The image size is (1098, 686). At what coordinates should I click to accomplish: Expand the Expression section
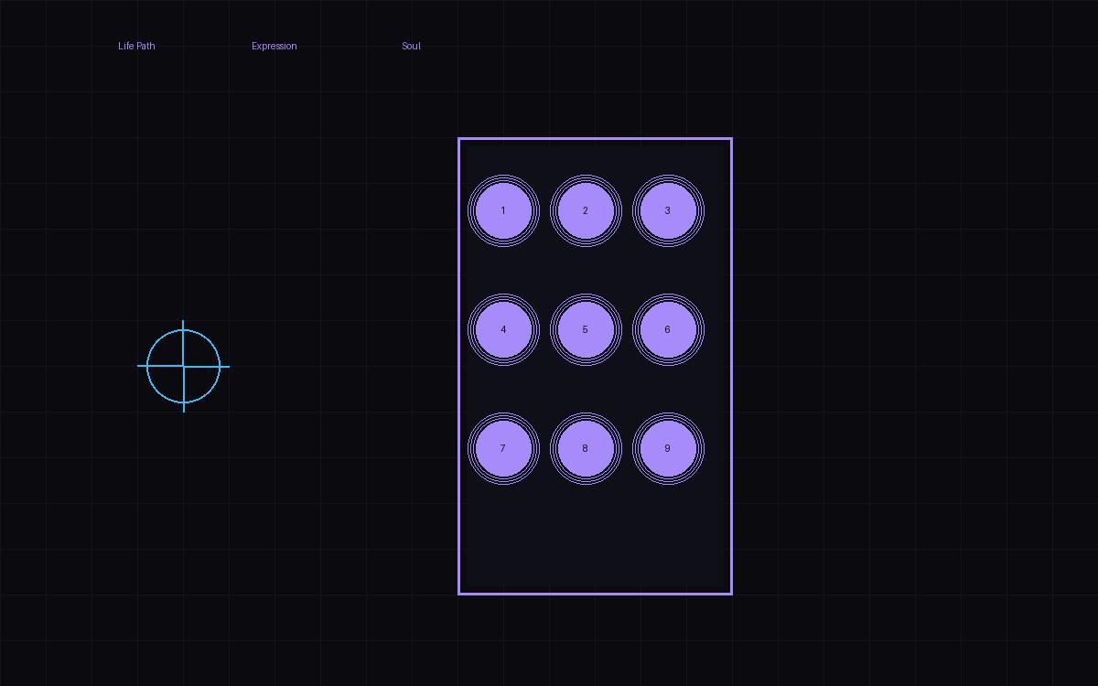(274, 46)
